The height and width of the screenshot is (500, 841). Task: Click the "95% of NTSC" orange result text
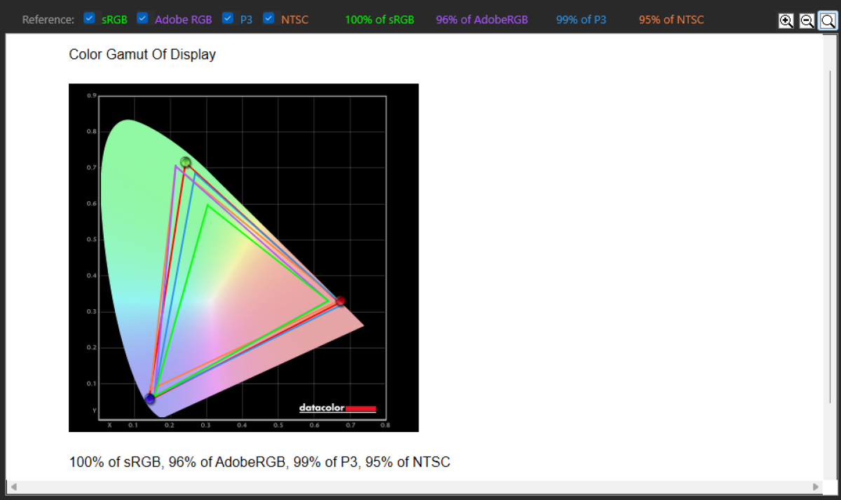tap(671, 20)
